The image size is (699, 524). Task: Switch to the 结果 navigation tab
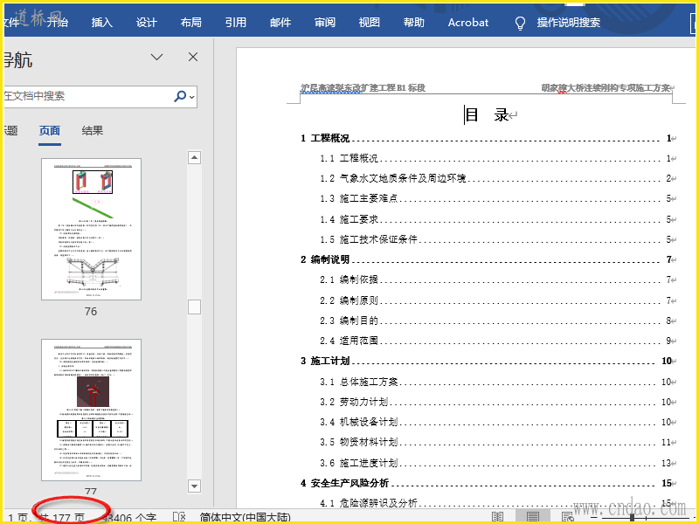coord(93,130)
